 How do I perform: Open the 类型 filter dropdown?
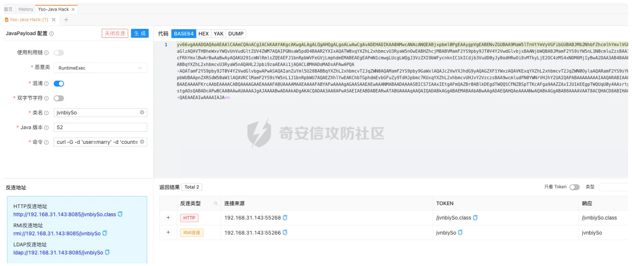click(x=614, y=187)
